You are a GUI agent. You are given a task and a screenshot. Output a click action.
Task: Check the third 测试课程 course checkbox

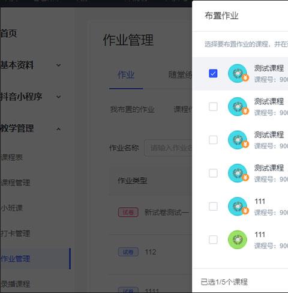(213, 140)
